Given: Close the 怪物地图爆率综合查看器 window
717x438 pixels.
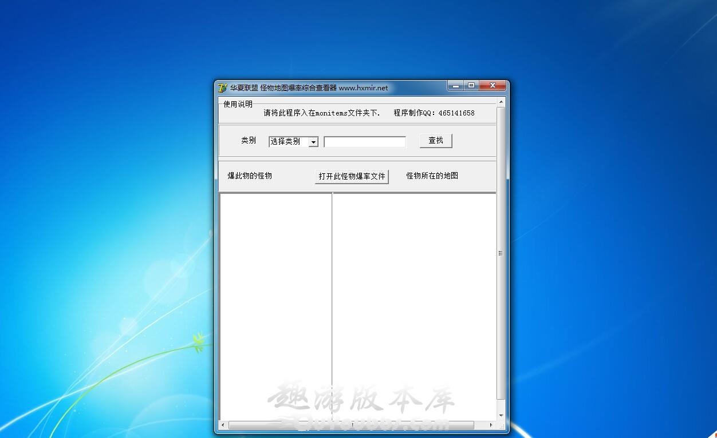Looking at the screenshot, I should pos(492,86).
